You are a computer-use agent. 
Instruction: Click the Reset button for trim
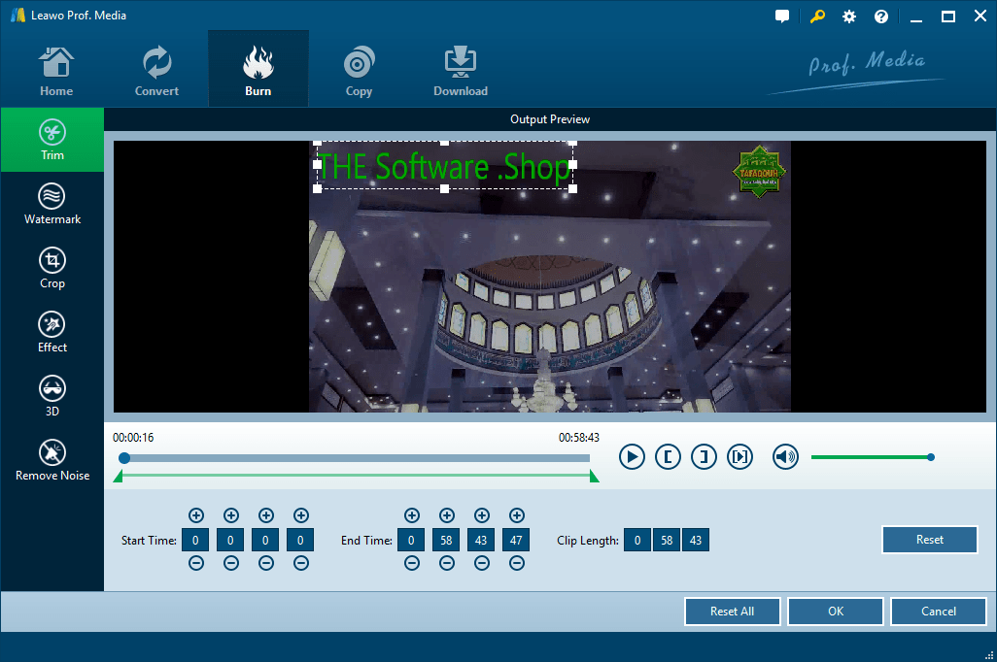click(x=930, y=540)
